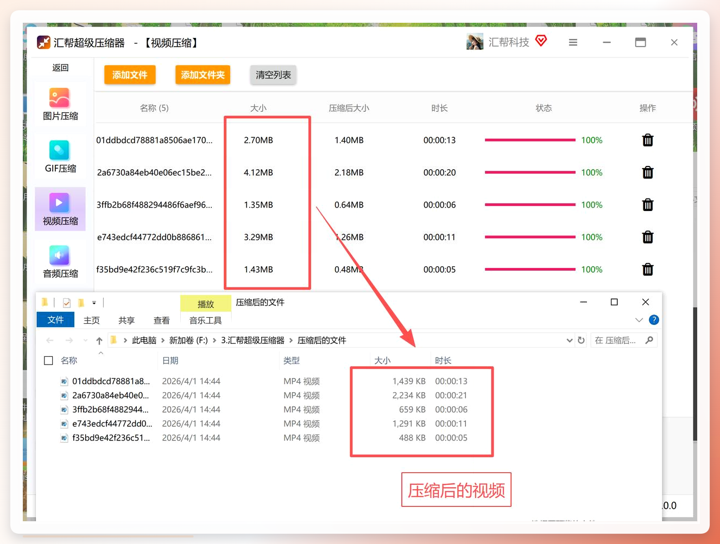Open the GIF压缩 tool in sidebar
The height and width of the screenshot is (544, 720).
(60, 157)
